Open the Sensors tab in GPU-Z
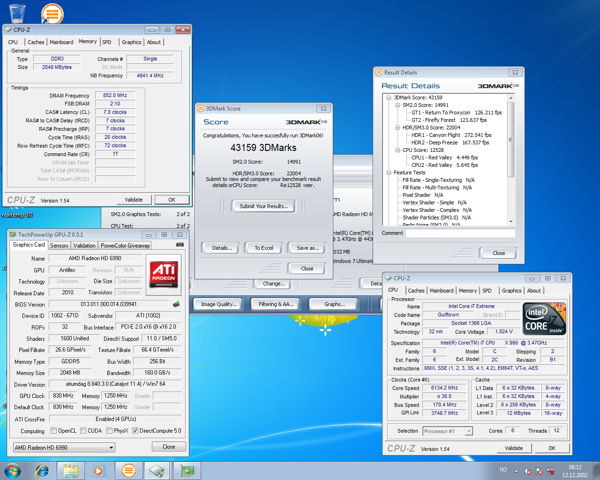 point(60,245)
